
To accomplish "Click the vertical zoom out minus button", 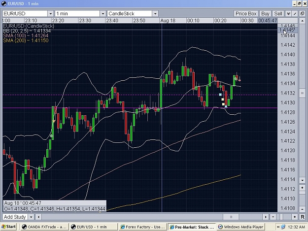I will [302, 209].
